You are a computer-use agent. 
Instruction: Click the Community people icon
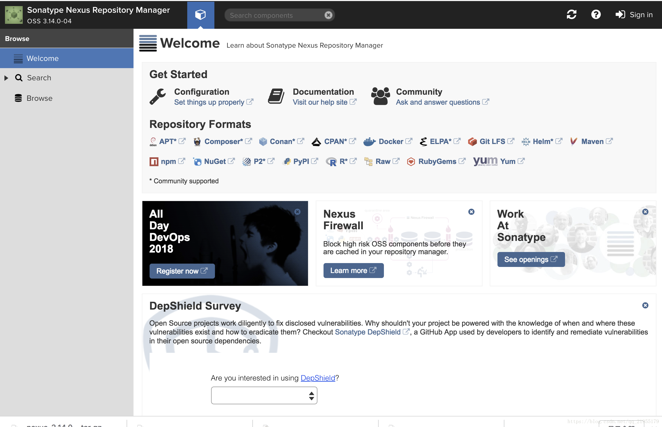click(x=381, y=96)
